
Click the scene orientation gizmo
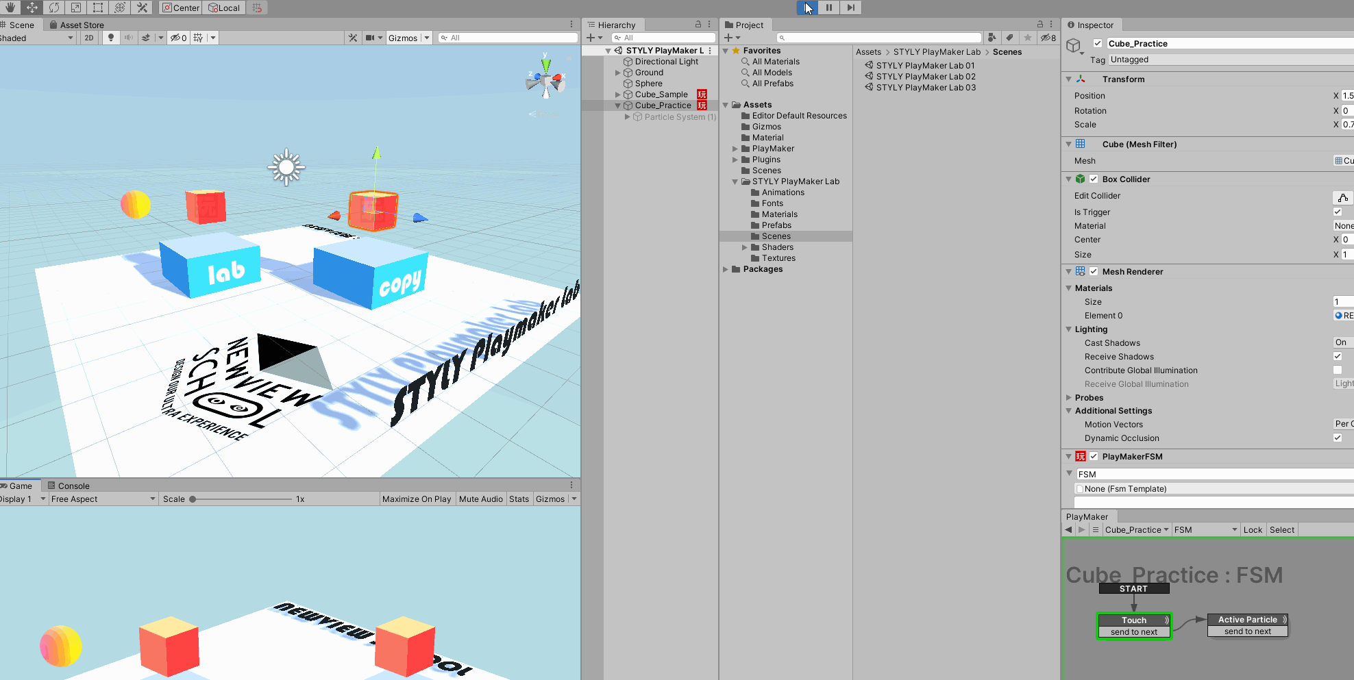point(545,80)
